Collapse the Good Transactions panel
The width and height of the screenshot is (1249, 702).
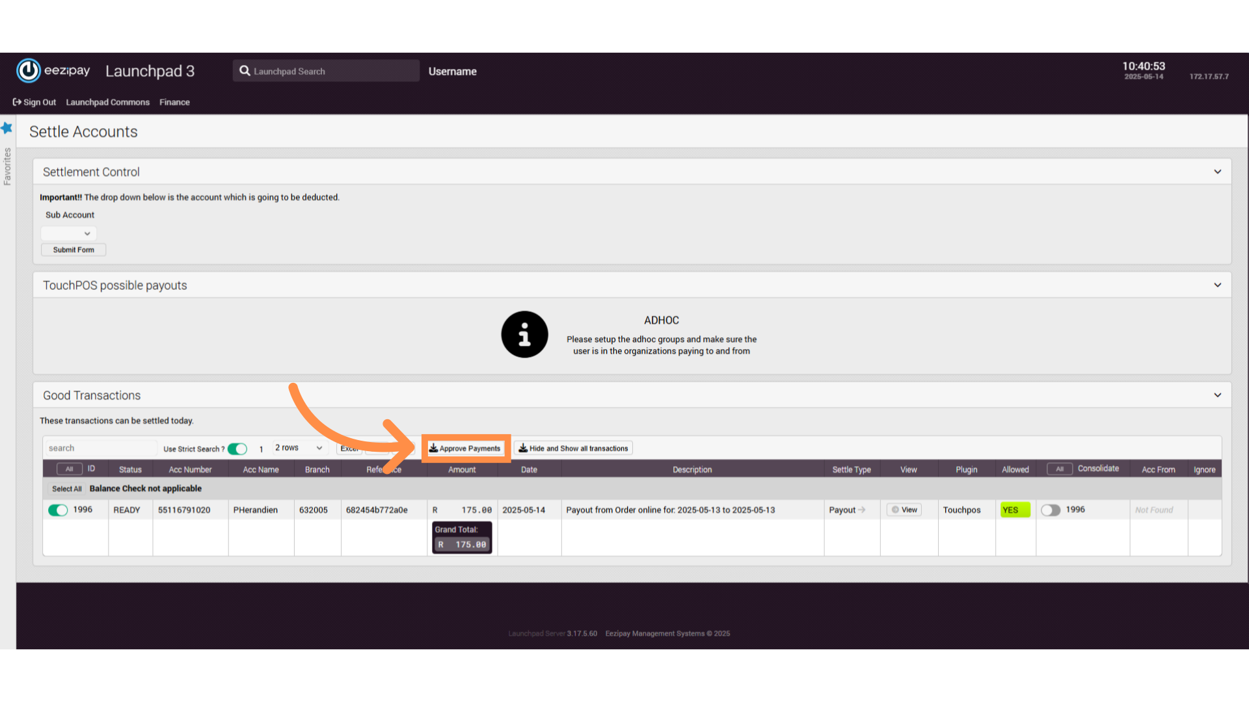coord(1218,395)
